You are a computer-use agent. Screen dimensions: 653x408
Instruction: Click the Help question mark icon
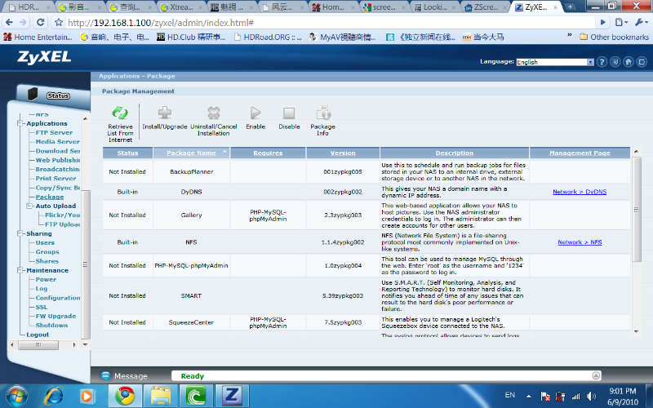pos(603,62)
